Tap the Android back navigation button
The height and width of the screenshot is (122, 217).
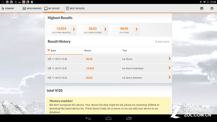(x=88, y=118)
